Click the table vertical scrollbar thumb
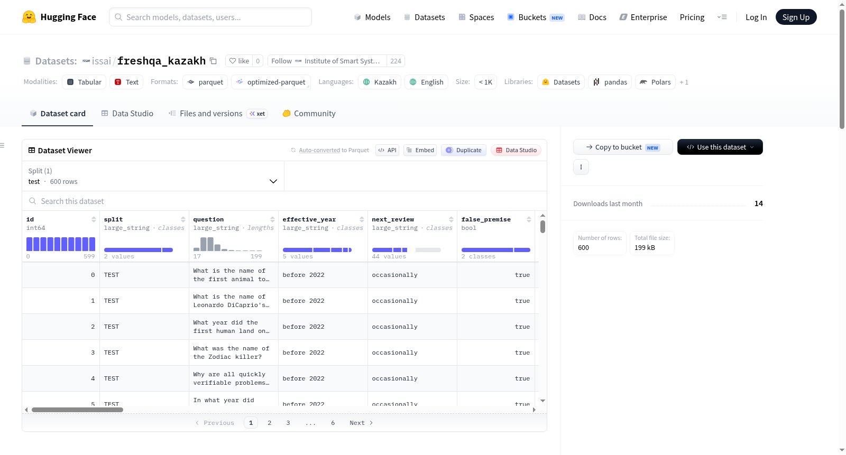Viewport: 846px width, 455px height. 542,226
